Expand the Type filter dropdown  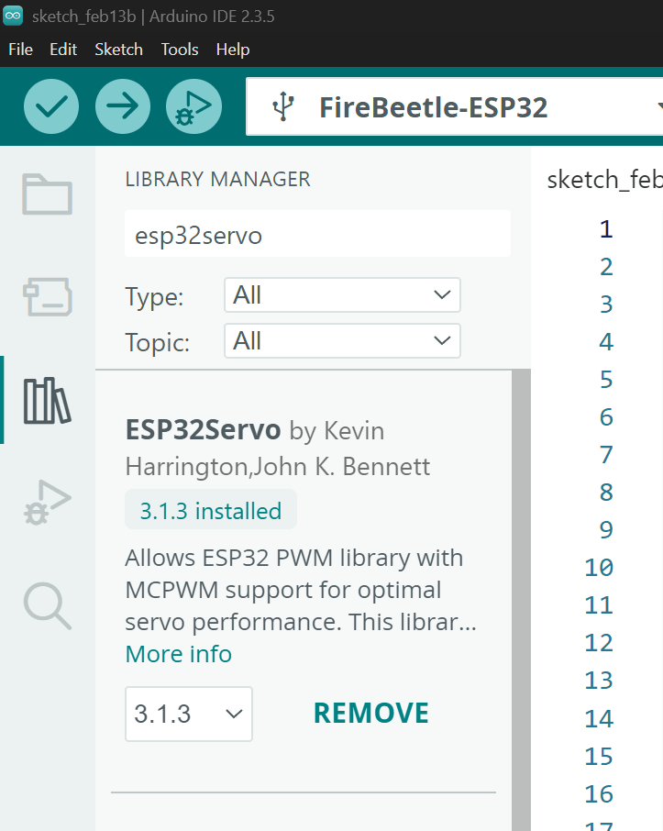point(342,295)
